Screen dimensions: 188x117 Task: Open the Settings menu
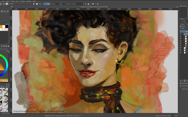pyautogui.click(x=23, y=1)
